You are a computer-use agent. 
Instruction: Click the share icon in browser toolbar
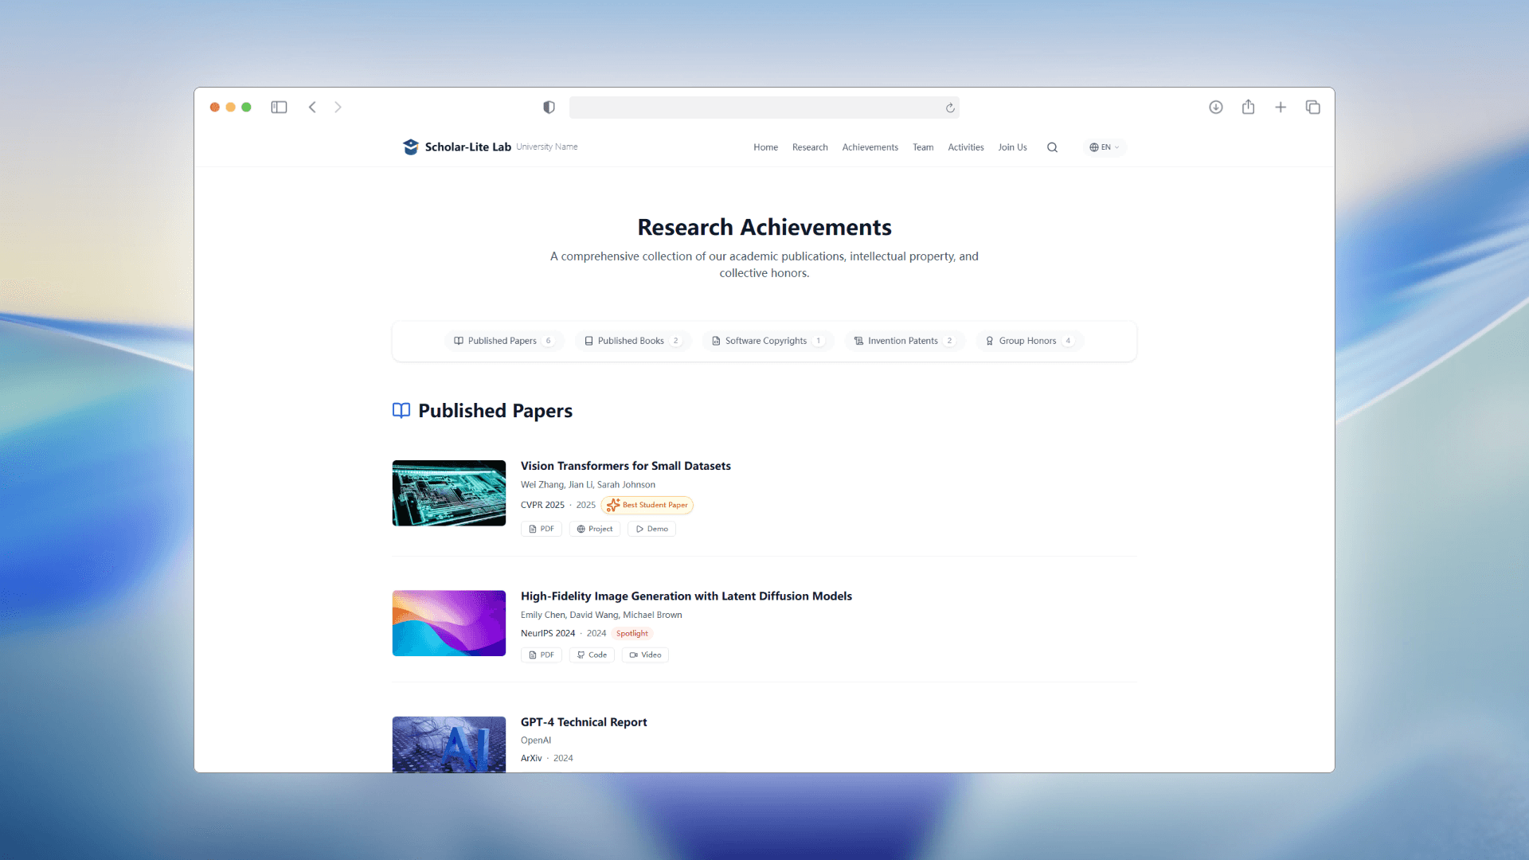1248,107
